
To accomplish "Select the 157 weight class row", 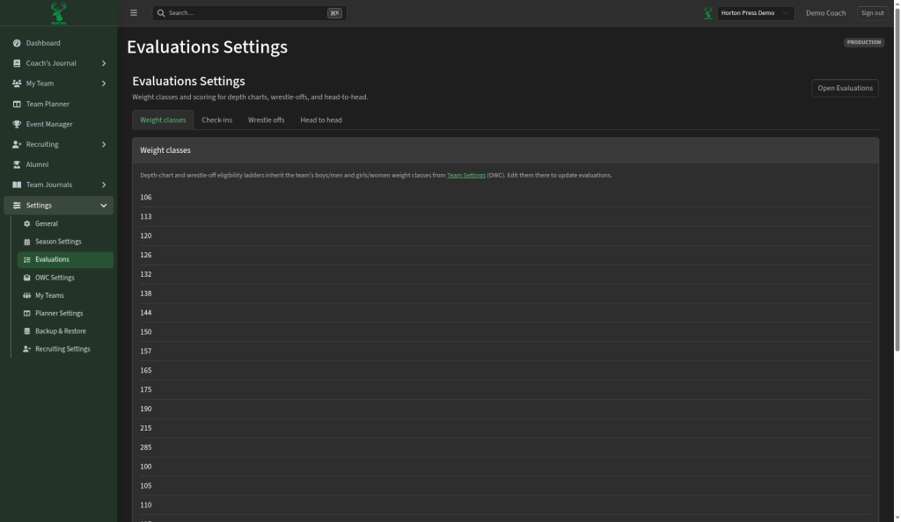I will click(505, 351).
